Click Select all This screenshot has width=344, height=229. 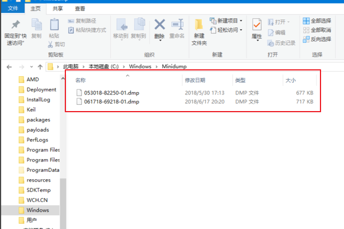tap(317, 21)
